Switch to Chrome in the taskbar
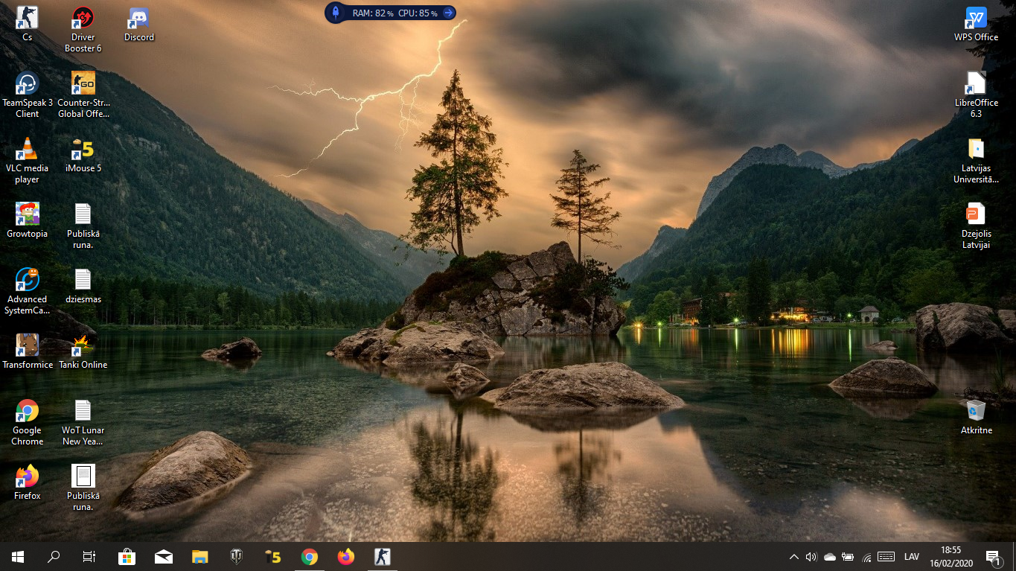 (310, 556)
